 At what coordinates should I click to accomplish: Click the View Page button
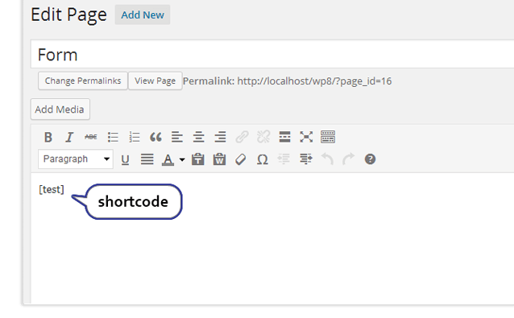click(155, 81)
